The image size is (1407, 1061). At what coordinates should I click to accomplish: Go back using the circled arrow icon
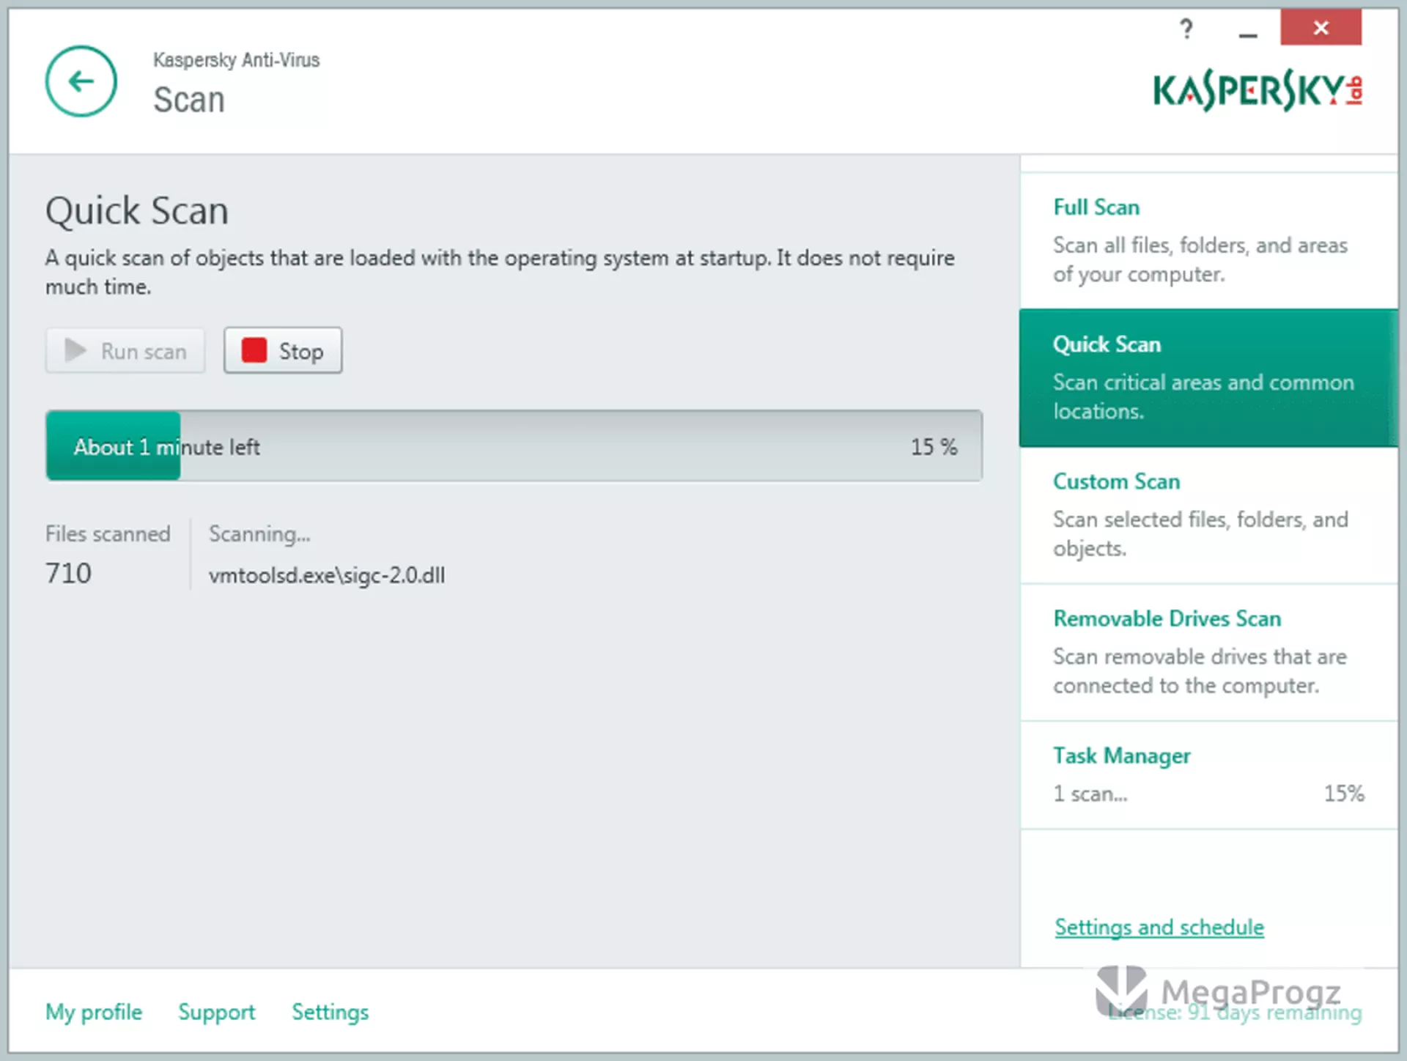81,81
